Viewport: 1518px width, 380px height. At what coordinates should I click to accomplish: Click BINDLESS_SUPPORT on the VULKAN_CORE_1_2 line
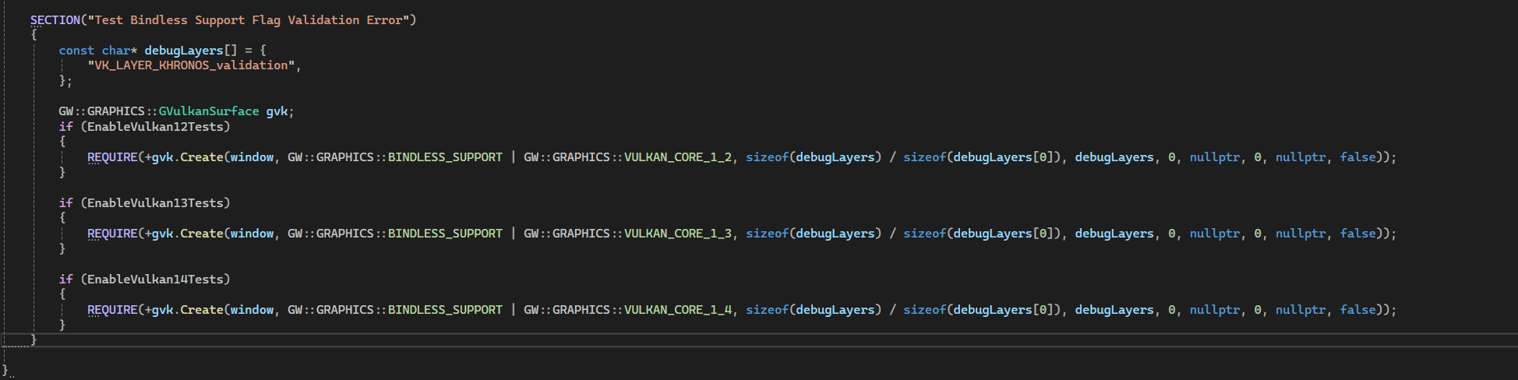pyautogui.click(x=445, y=157)
